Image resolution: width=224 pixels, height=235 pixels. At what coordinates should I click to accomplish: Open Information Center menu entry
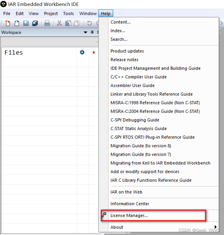tap(159, 204)
